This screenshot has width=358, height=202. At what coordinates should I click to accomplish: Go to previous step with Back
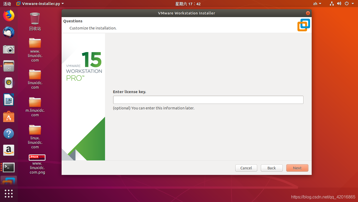click(272, 168)
